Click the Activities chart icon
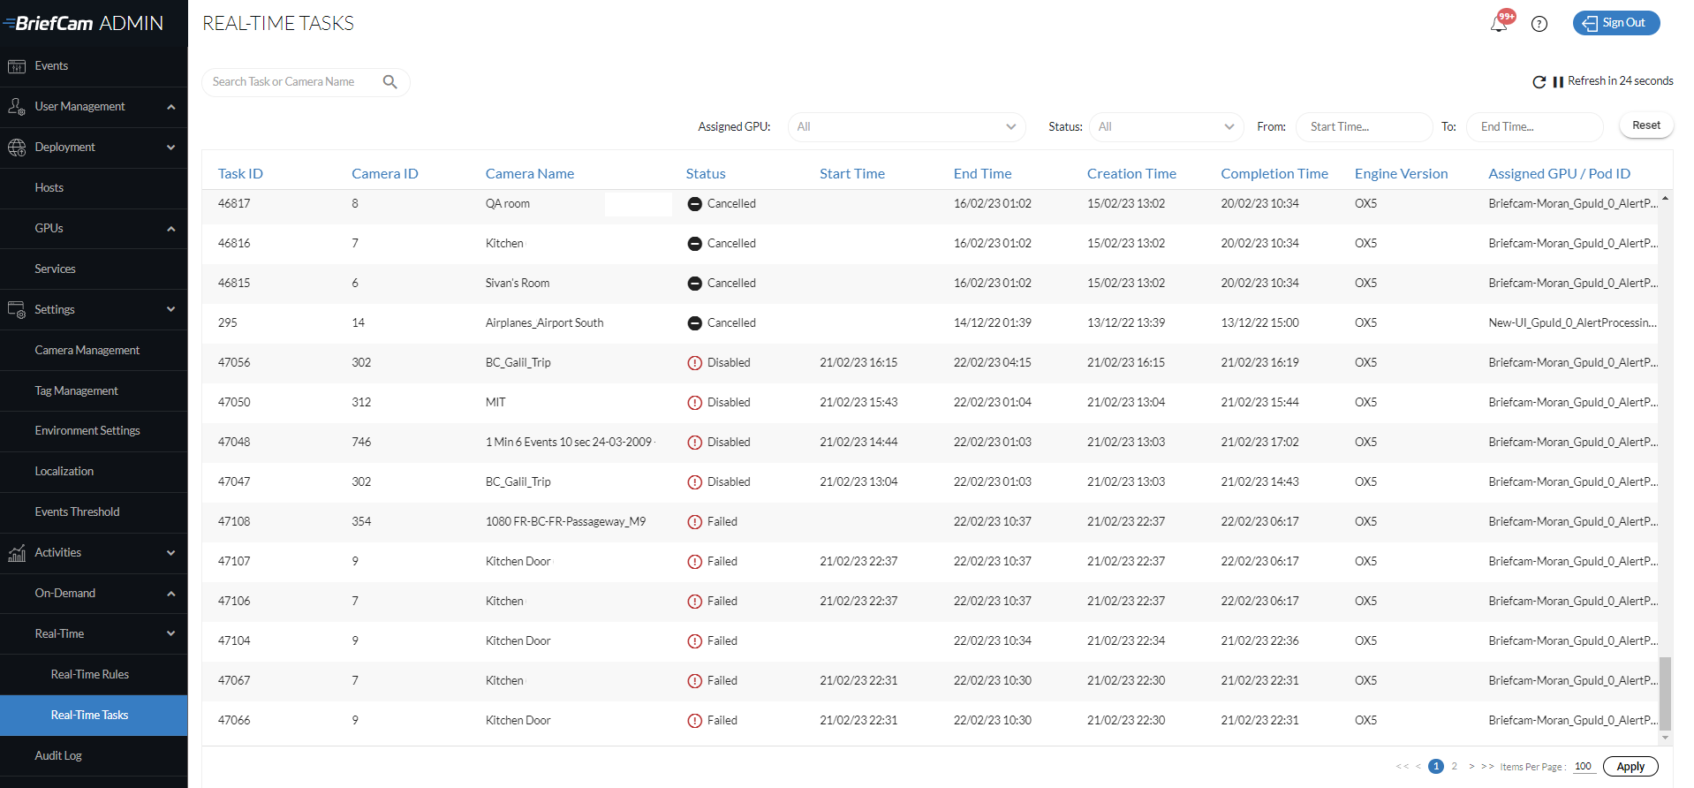 tap(17, 553)
